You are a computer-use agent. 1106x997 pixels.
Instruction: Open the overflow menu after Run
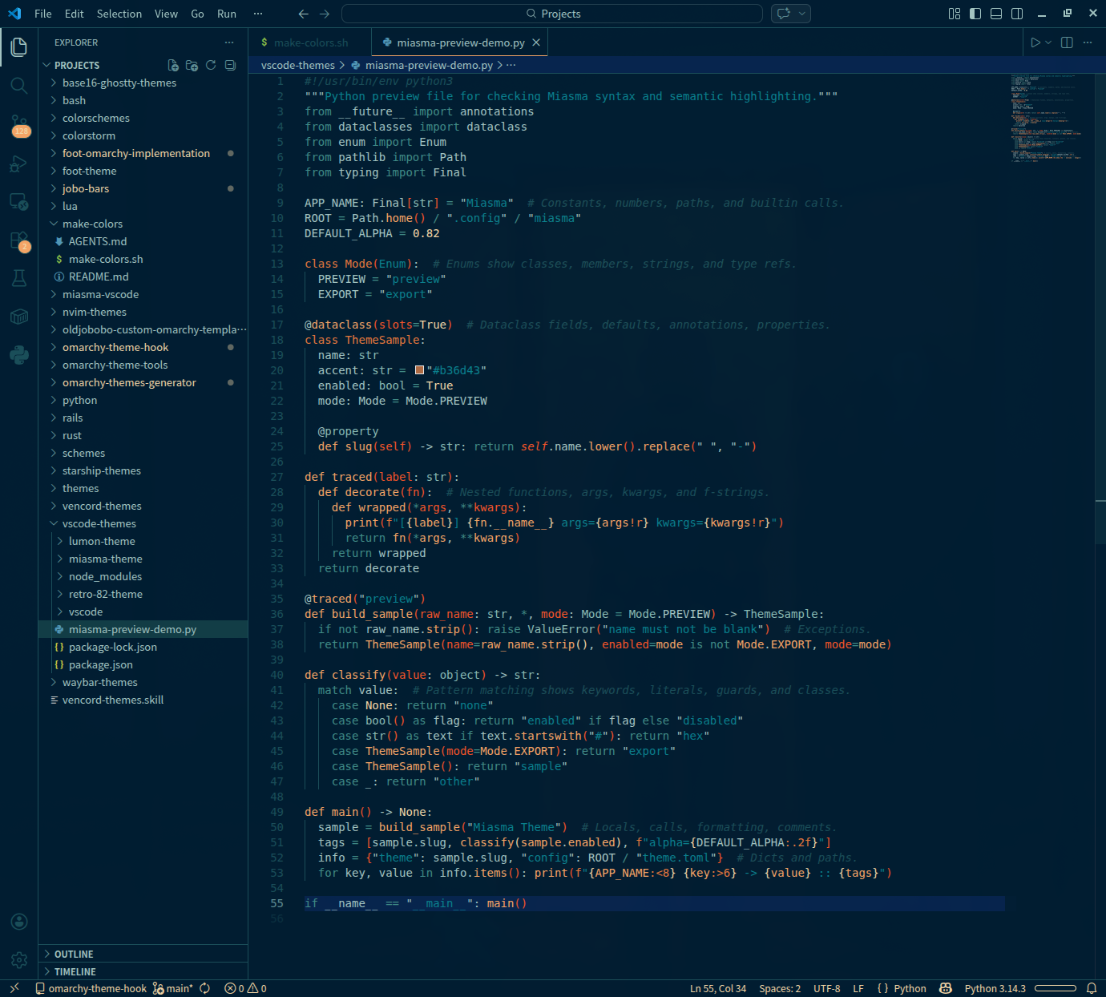257,14
